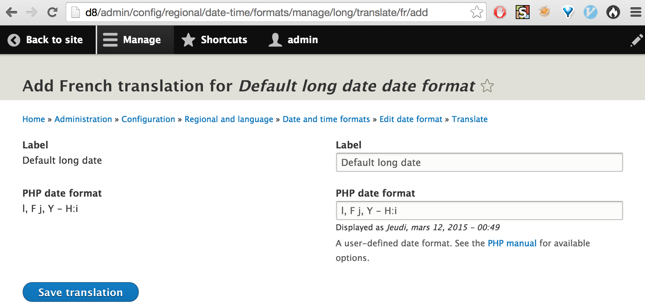Click the Save translation button
Screen dimensions: 645x307
[x=80, y=292]
